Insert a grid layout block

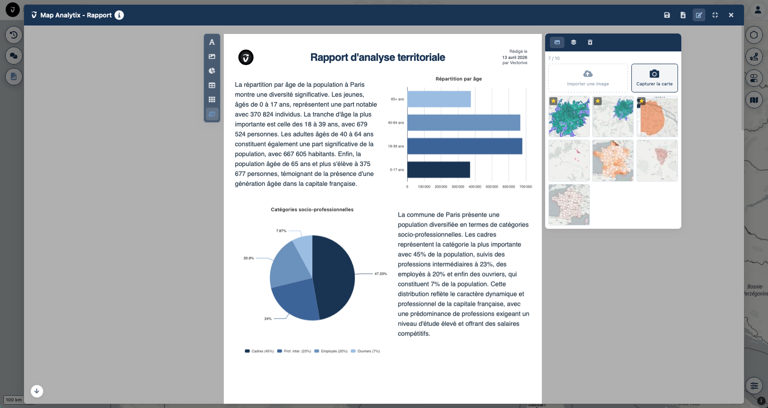click(212, 100)
